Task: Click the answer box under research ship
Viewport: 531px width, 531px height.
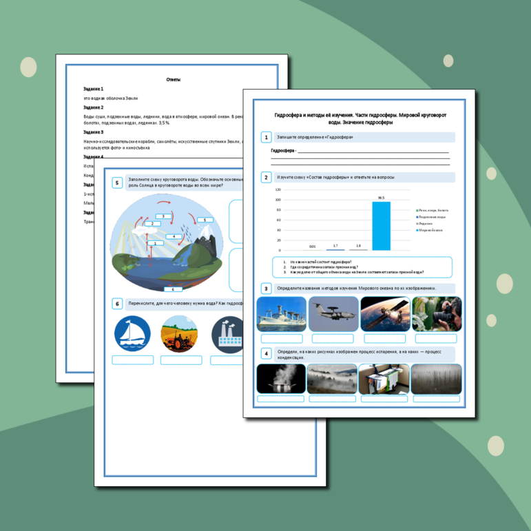Action: (x=281, y=339)
